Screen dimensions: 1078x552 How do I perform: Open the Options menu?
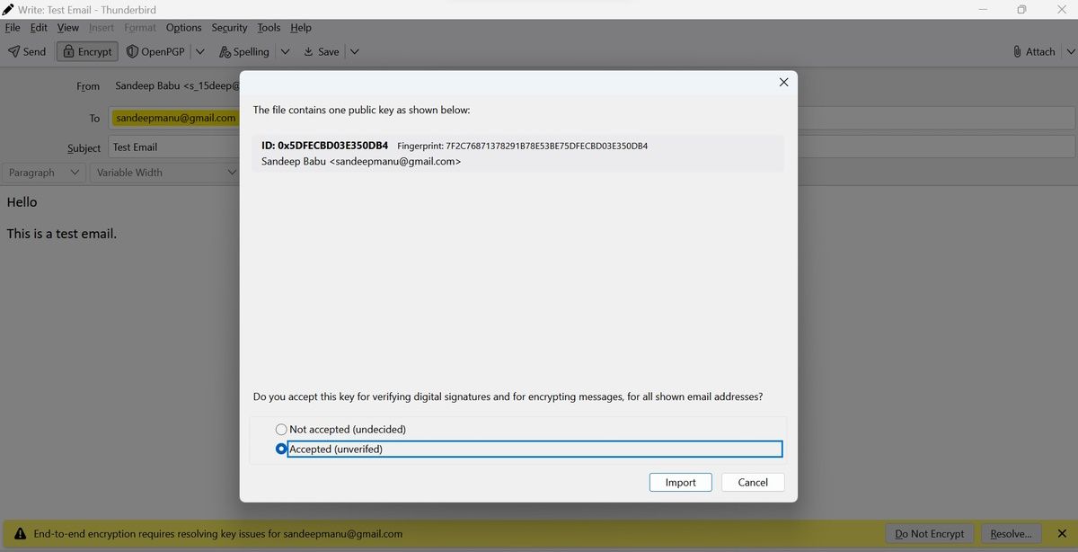[183, 28]
